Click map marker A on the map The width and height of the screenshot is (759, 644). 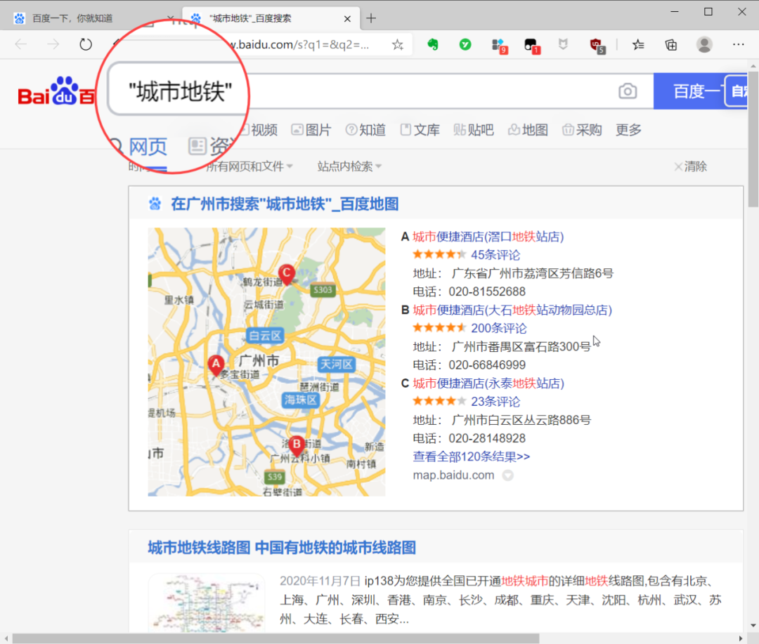pos(216,365)
